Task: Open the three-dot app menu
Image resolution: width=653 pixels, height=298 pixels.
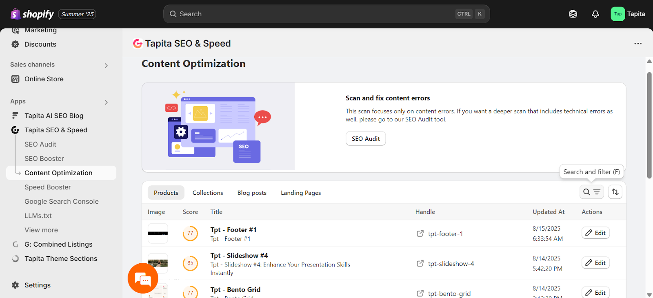Action: [x=638, y=43]
